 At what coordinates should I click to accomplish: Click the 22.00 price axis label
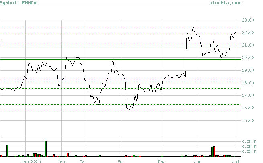(248, 33)
